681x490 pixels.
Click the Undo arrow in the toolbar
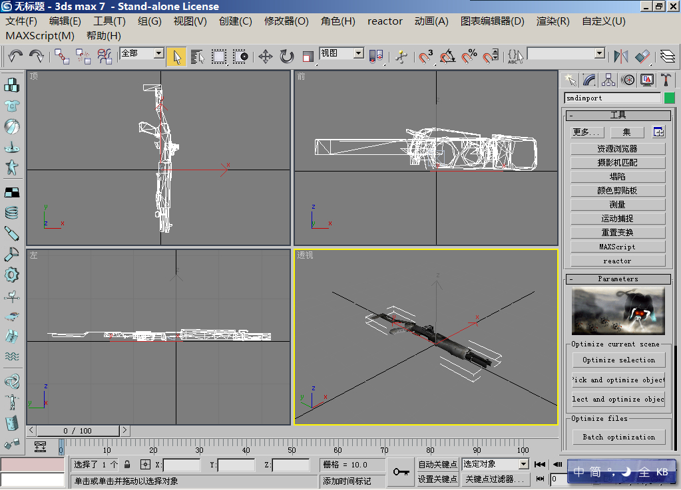tap(15, 57)
